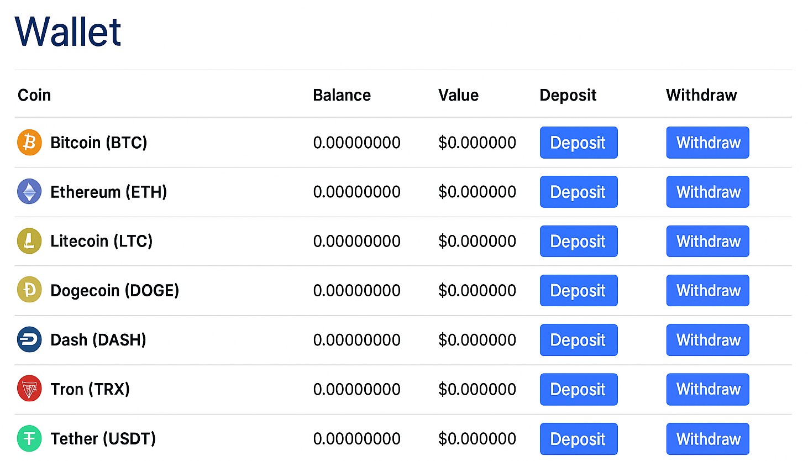Viewport: 808px width, 461px height.
Task: Click the Litecoin value $0.000000
Action: (477, 241)
